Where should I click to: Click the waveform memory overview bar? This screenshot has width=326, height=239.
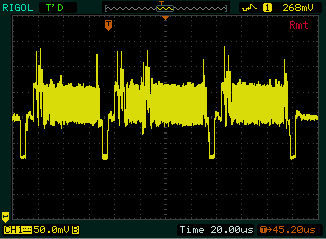[165, 8]
